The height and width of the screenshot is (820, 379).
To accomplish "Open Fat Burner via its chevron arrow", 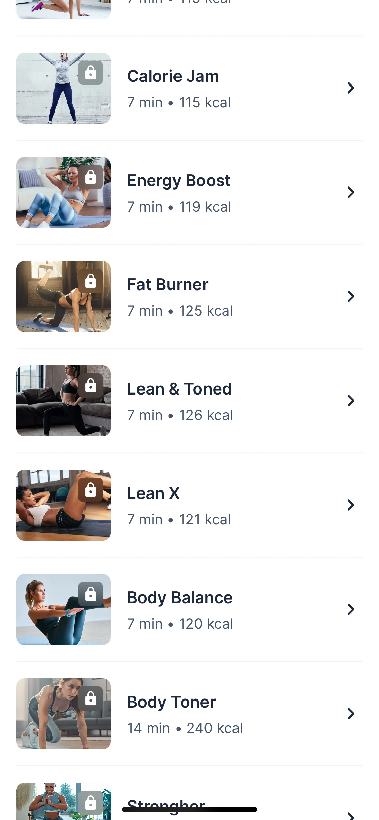I will 351,297.
